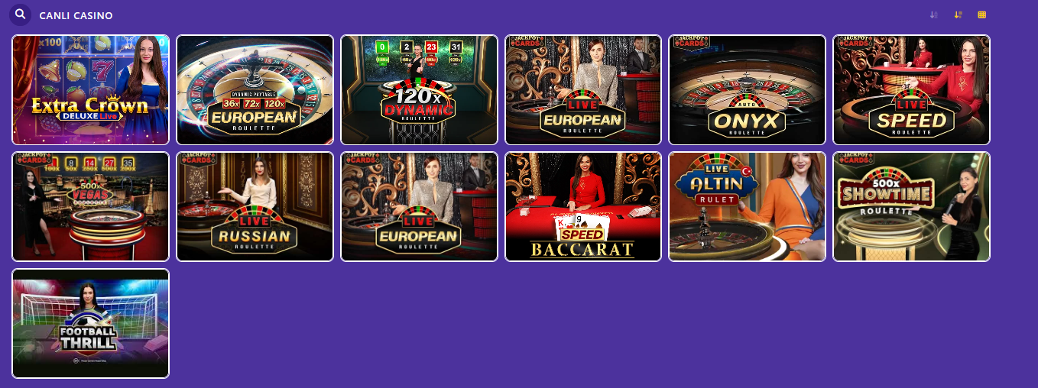This screenshot has height=388, width=1038.
Task: Select 500x Showtime Roulette tile
Action: (x=912, y=207)
